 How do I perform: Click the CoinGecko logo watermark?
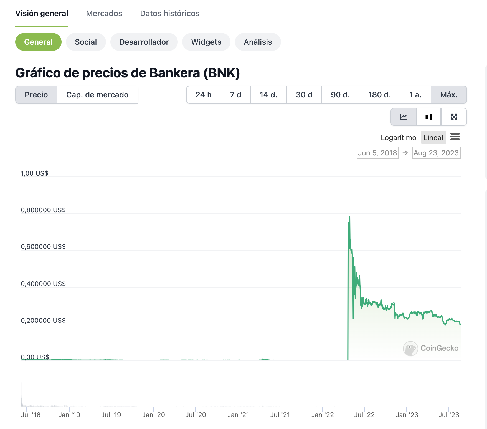(431, 348)
